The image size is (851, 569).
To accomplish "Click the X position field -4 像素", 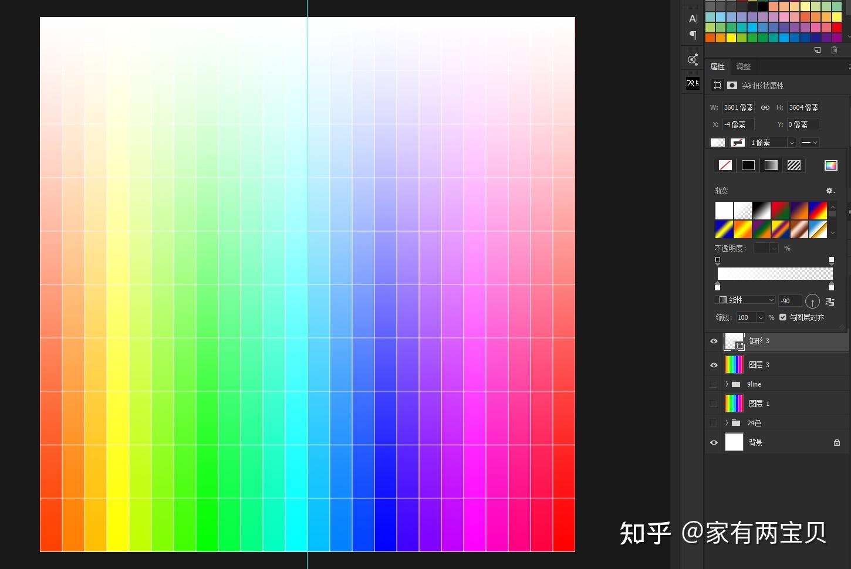I will [738, 124].
